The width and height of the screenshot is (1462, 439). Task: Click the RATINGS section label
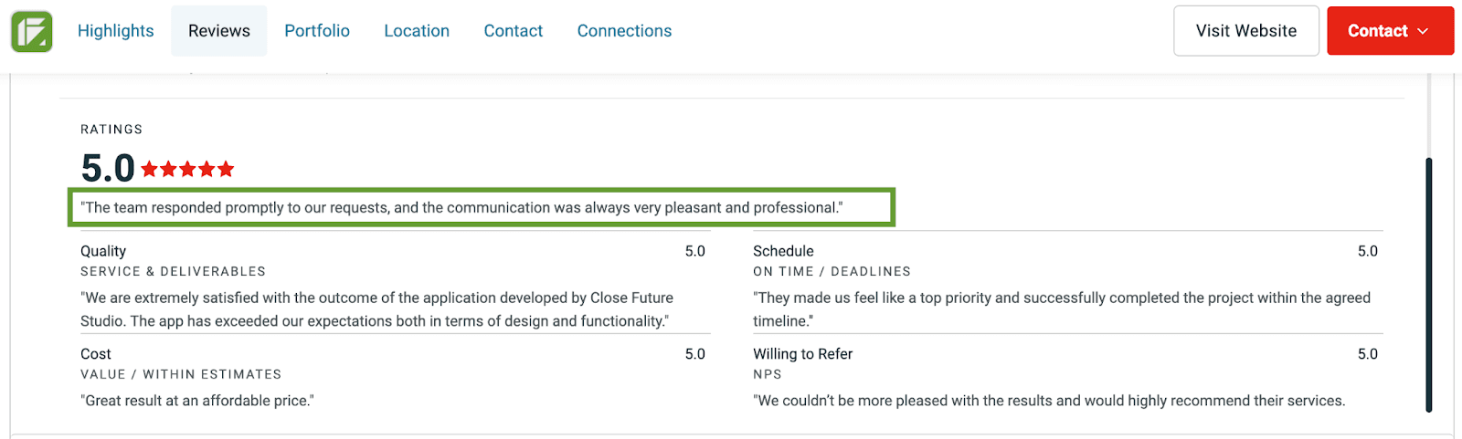pyautogui.click(x=111, y=130)
